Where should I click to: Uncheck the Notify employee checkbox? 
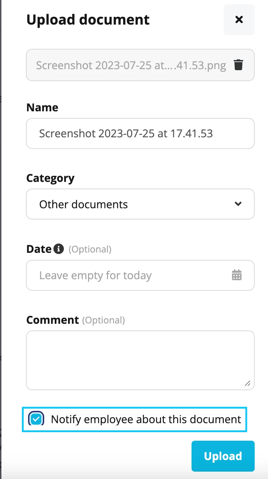tap(36, 419)
